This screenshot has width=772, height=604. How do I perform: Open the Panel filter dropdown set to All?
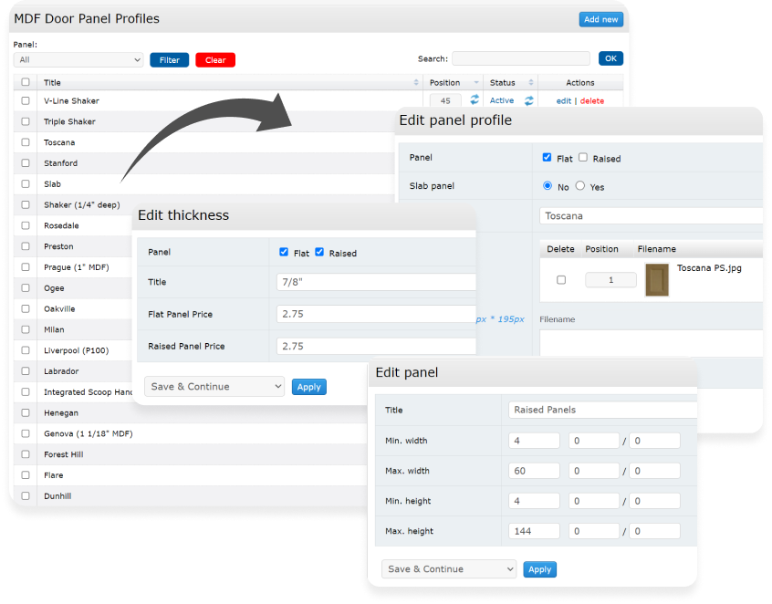tap(78, 60)
